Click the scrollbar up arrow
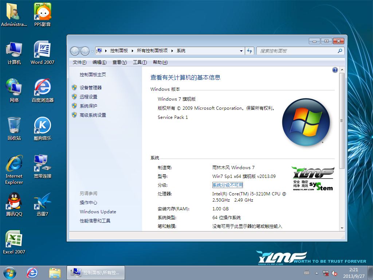This screenshot has width=373, height=280. (x=342, y=70)
